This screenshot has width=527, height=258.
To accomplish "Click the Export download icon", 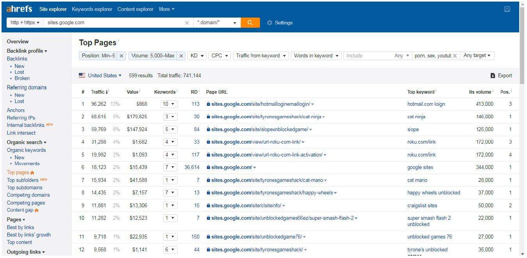I will (493, 76).
